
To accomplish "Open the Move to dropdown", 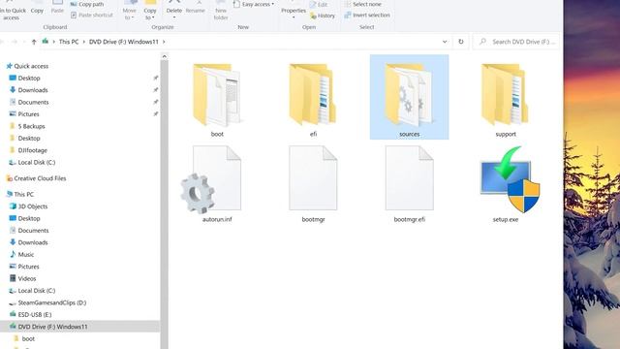I will click(129, 11).
